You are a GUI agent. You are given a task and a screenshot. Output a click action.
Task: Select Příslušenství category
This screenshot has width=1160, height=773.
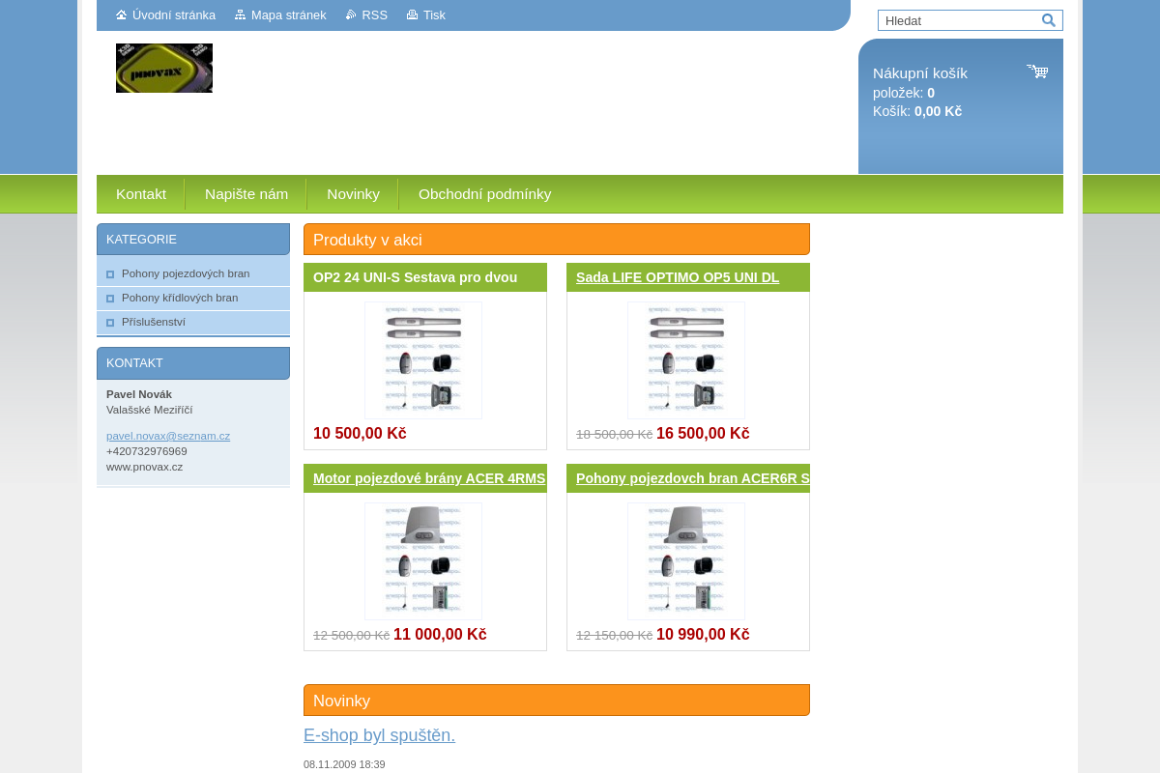pos(154,322)
